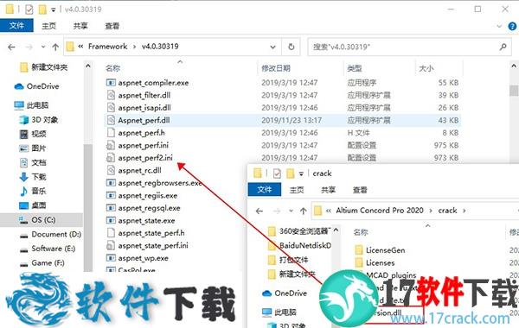Sort by 类型 column
Screen dimensions: 519x328
tap(354, 68)
